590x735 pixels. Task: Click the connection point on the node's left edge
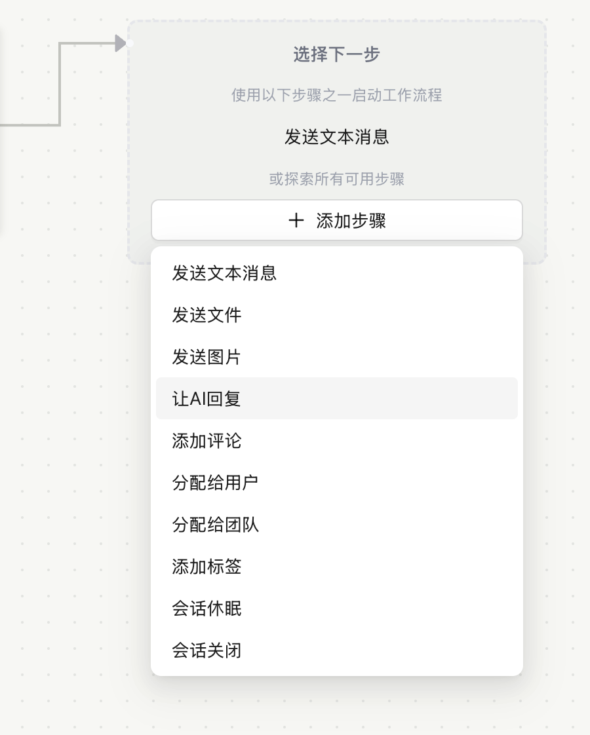click(x=131, y=41)
